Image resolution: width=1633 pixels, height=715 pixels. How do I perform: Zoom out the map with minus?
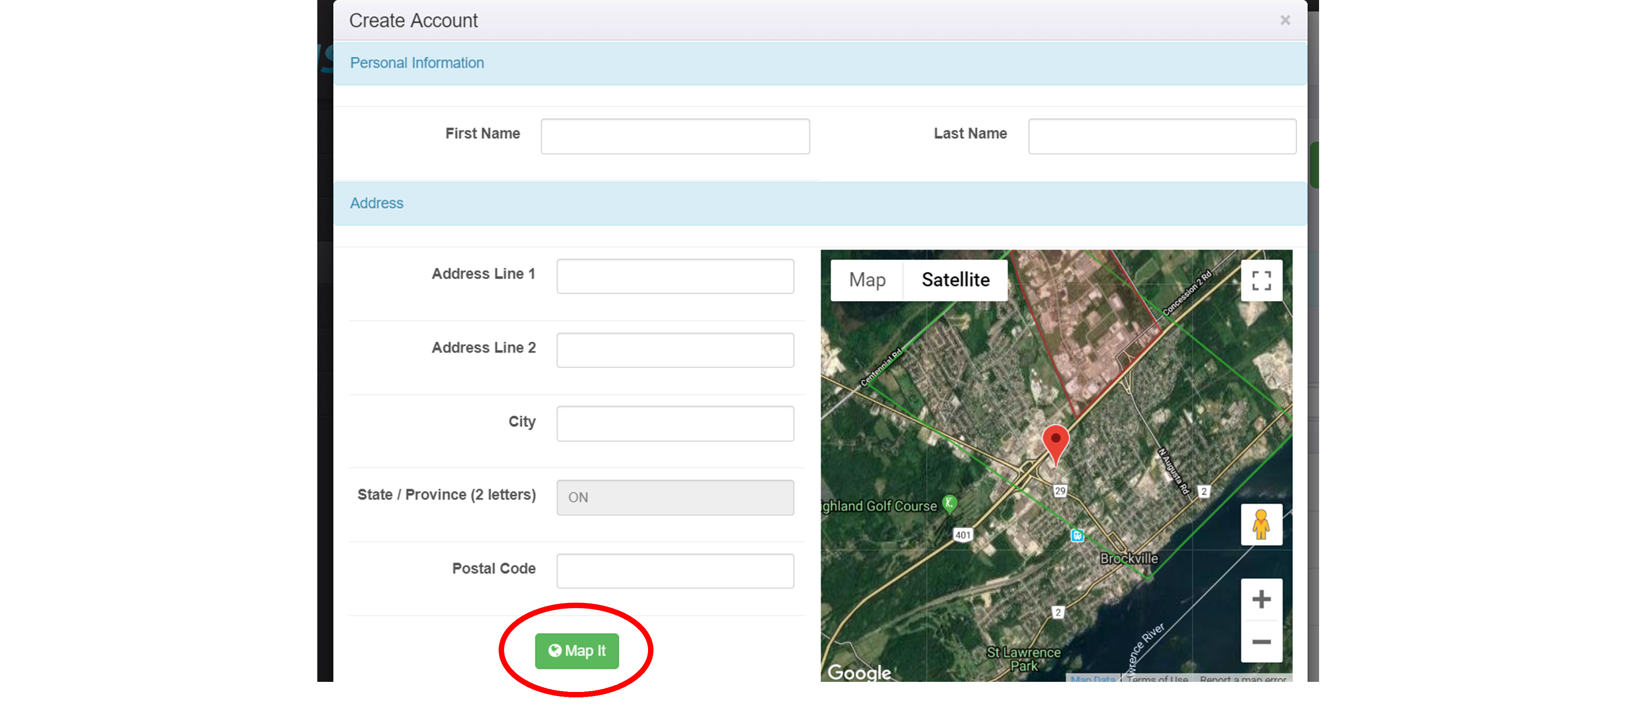point(1261,642)
